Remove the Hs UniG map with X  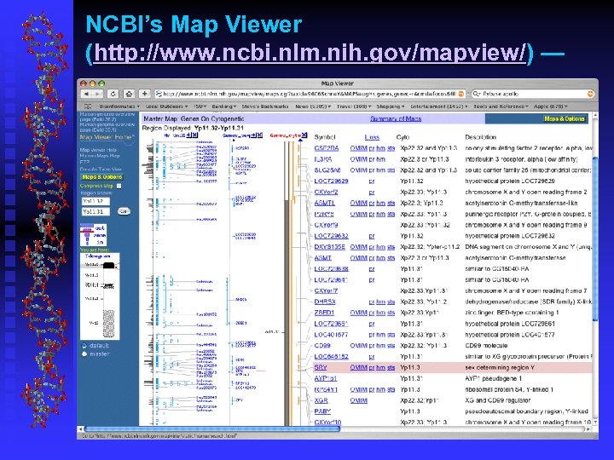(x=195, y=135)
